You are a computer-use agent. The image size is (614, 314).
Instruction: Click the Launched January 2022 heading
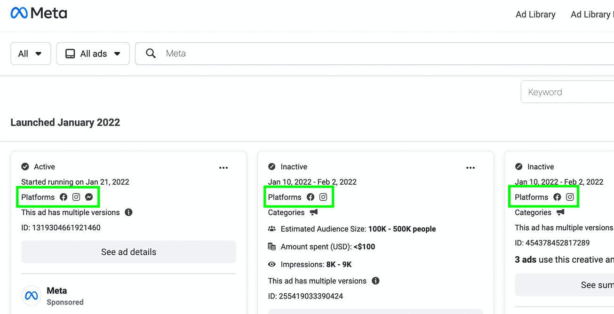click(x=65, y=123)
